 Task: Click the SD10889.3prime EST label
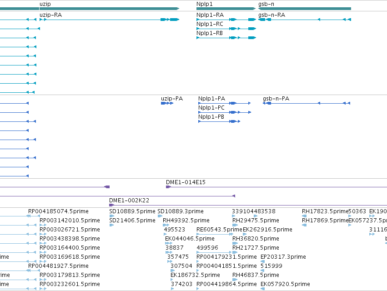pos(181,211)
